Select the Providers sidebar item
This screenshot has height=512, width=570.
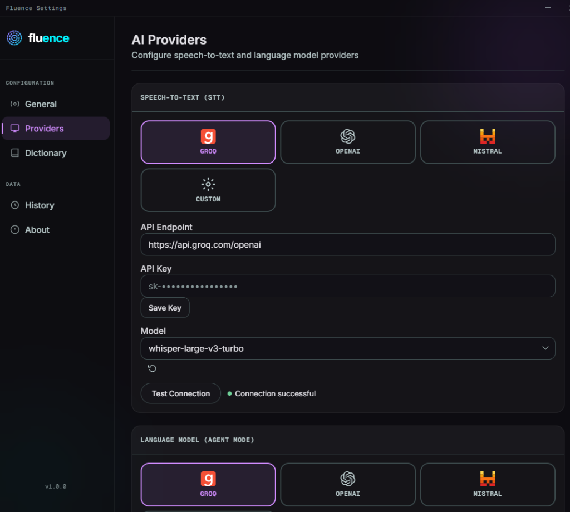pos(56,128)
